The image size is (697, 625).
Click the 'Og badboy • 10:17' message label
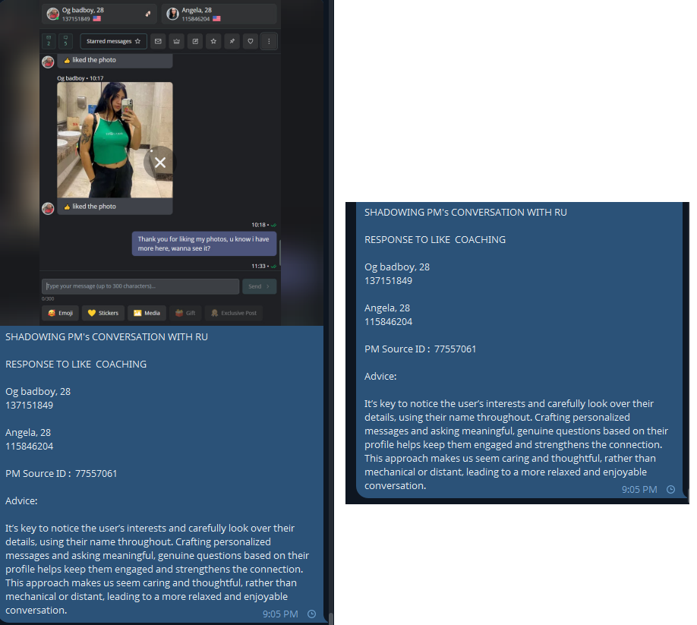[x=80, y=78]
